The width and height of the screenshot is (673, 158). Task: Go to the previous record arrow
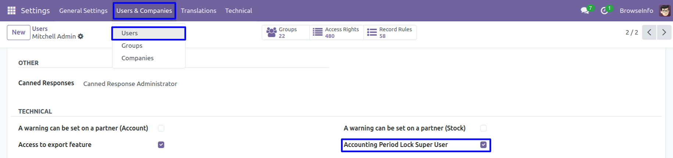tap(649, 32)
